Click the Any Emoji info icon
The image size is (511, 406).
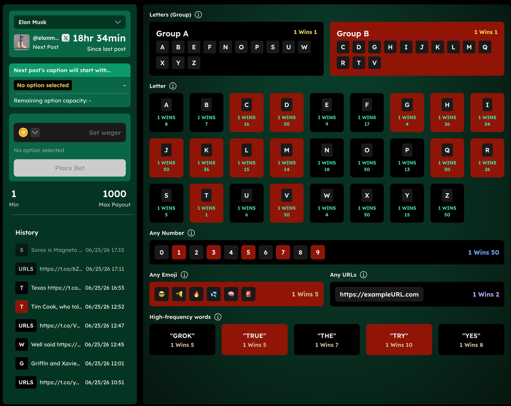184,275
